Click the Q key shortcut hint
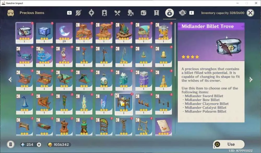The image size is (261, 153). [x=69, y=13]
